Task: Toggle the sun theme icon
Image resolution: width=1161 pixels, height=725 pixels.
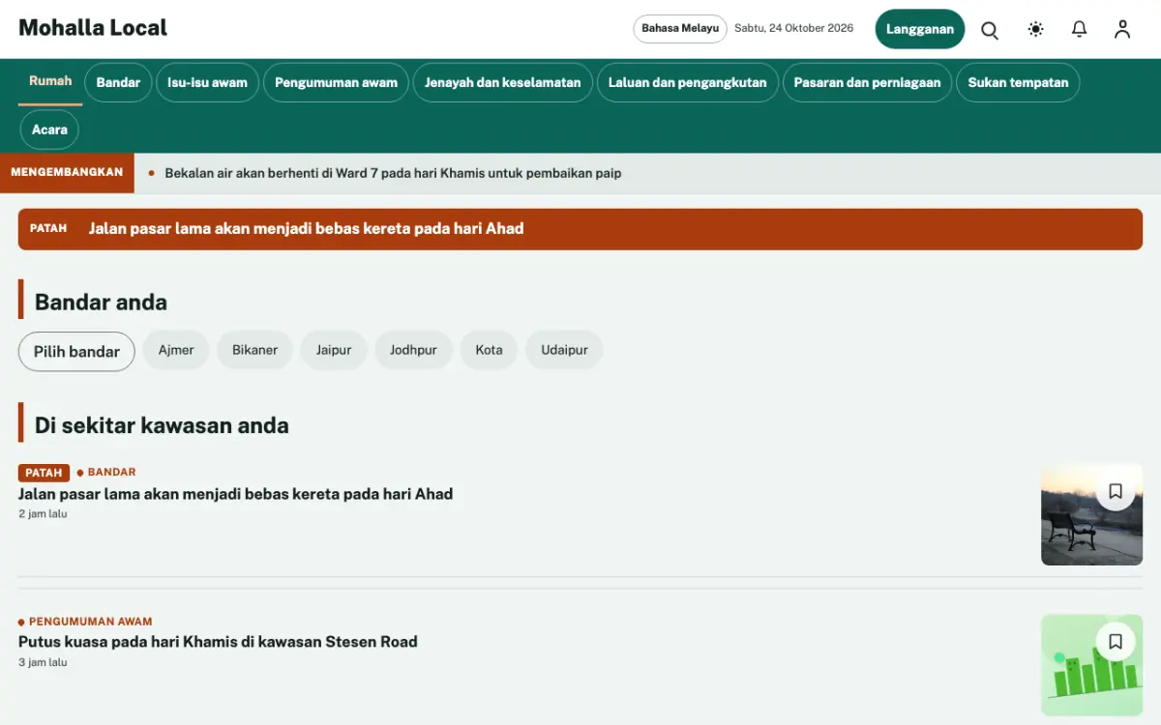Action: tap(1036, 29)
